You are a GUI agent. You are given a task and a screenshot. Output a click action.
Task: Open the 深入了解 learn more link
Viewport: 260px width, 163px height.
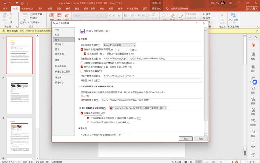click(x=85, y=96)
